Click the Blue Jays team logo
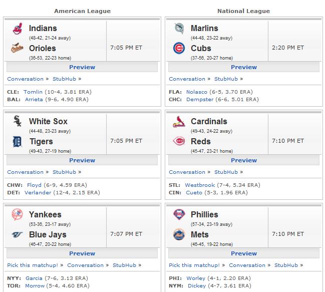The image size is (325, 292). click(17, 234)
